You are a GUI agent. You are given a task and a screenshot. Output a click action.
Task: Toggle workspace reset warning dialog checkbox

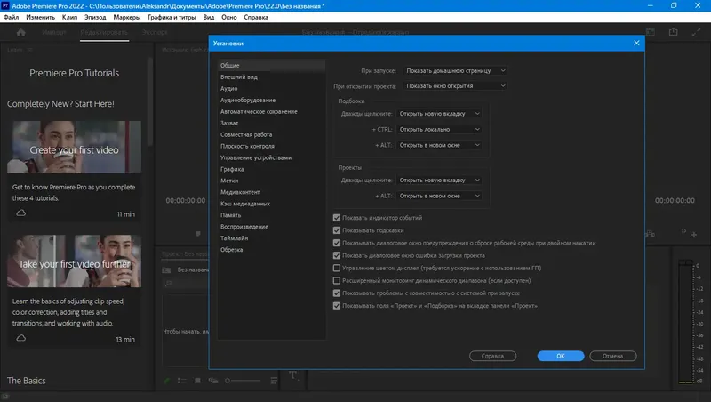(337, 243)
